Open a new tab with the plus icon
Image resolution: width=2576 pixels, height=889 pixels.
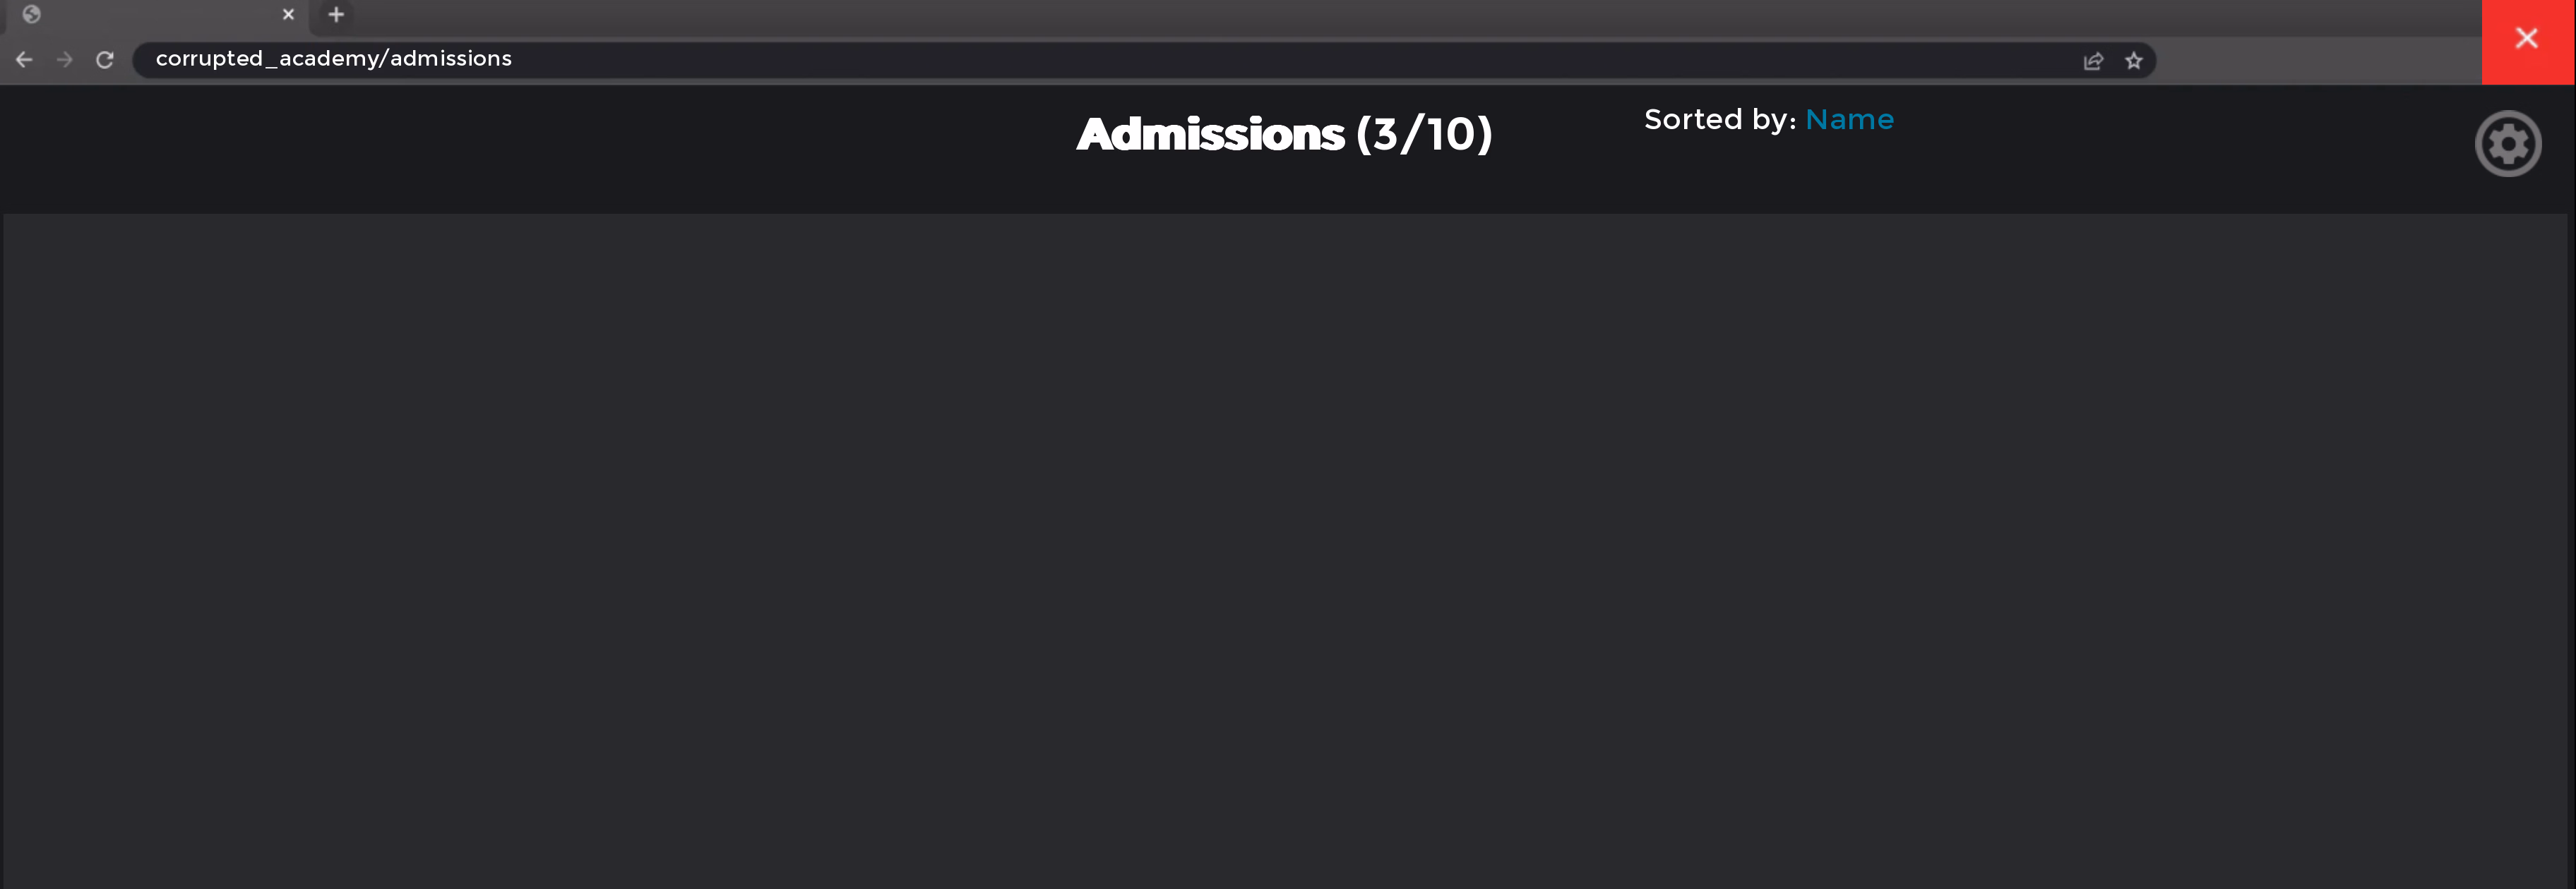click(x=336, y=15)
